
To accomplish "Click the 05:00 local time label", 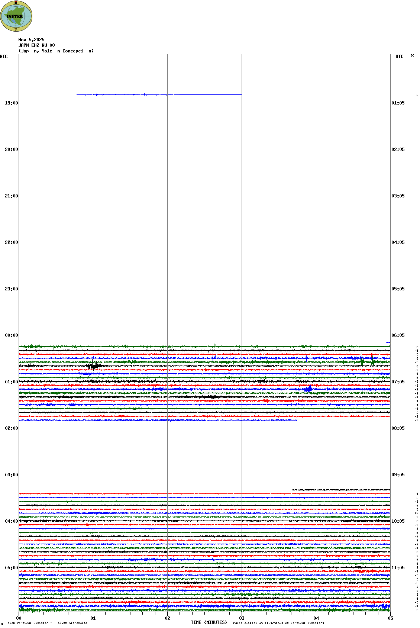I will 11,568.
